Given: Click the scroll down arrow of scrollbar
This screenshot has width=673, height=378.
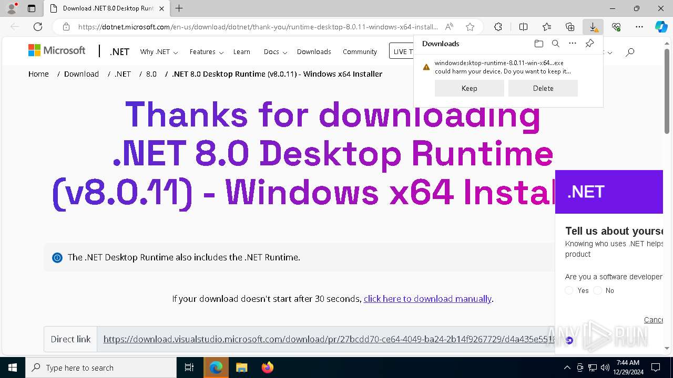Looking at the screenshot, I should click(x=667, y=348).
